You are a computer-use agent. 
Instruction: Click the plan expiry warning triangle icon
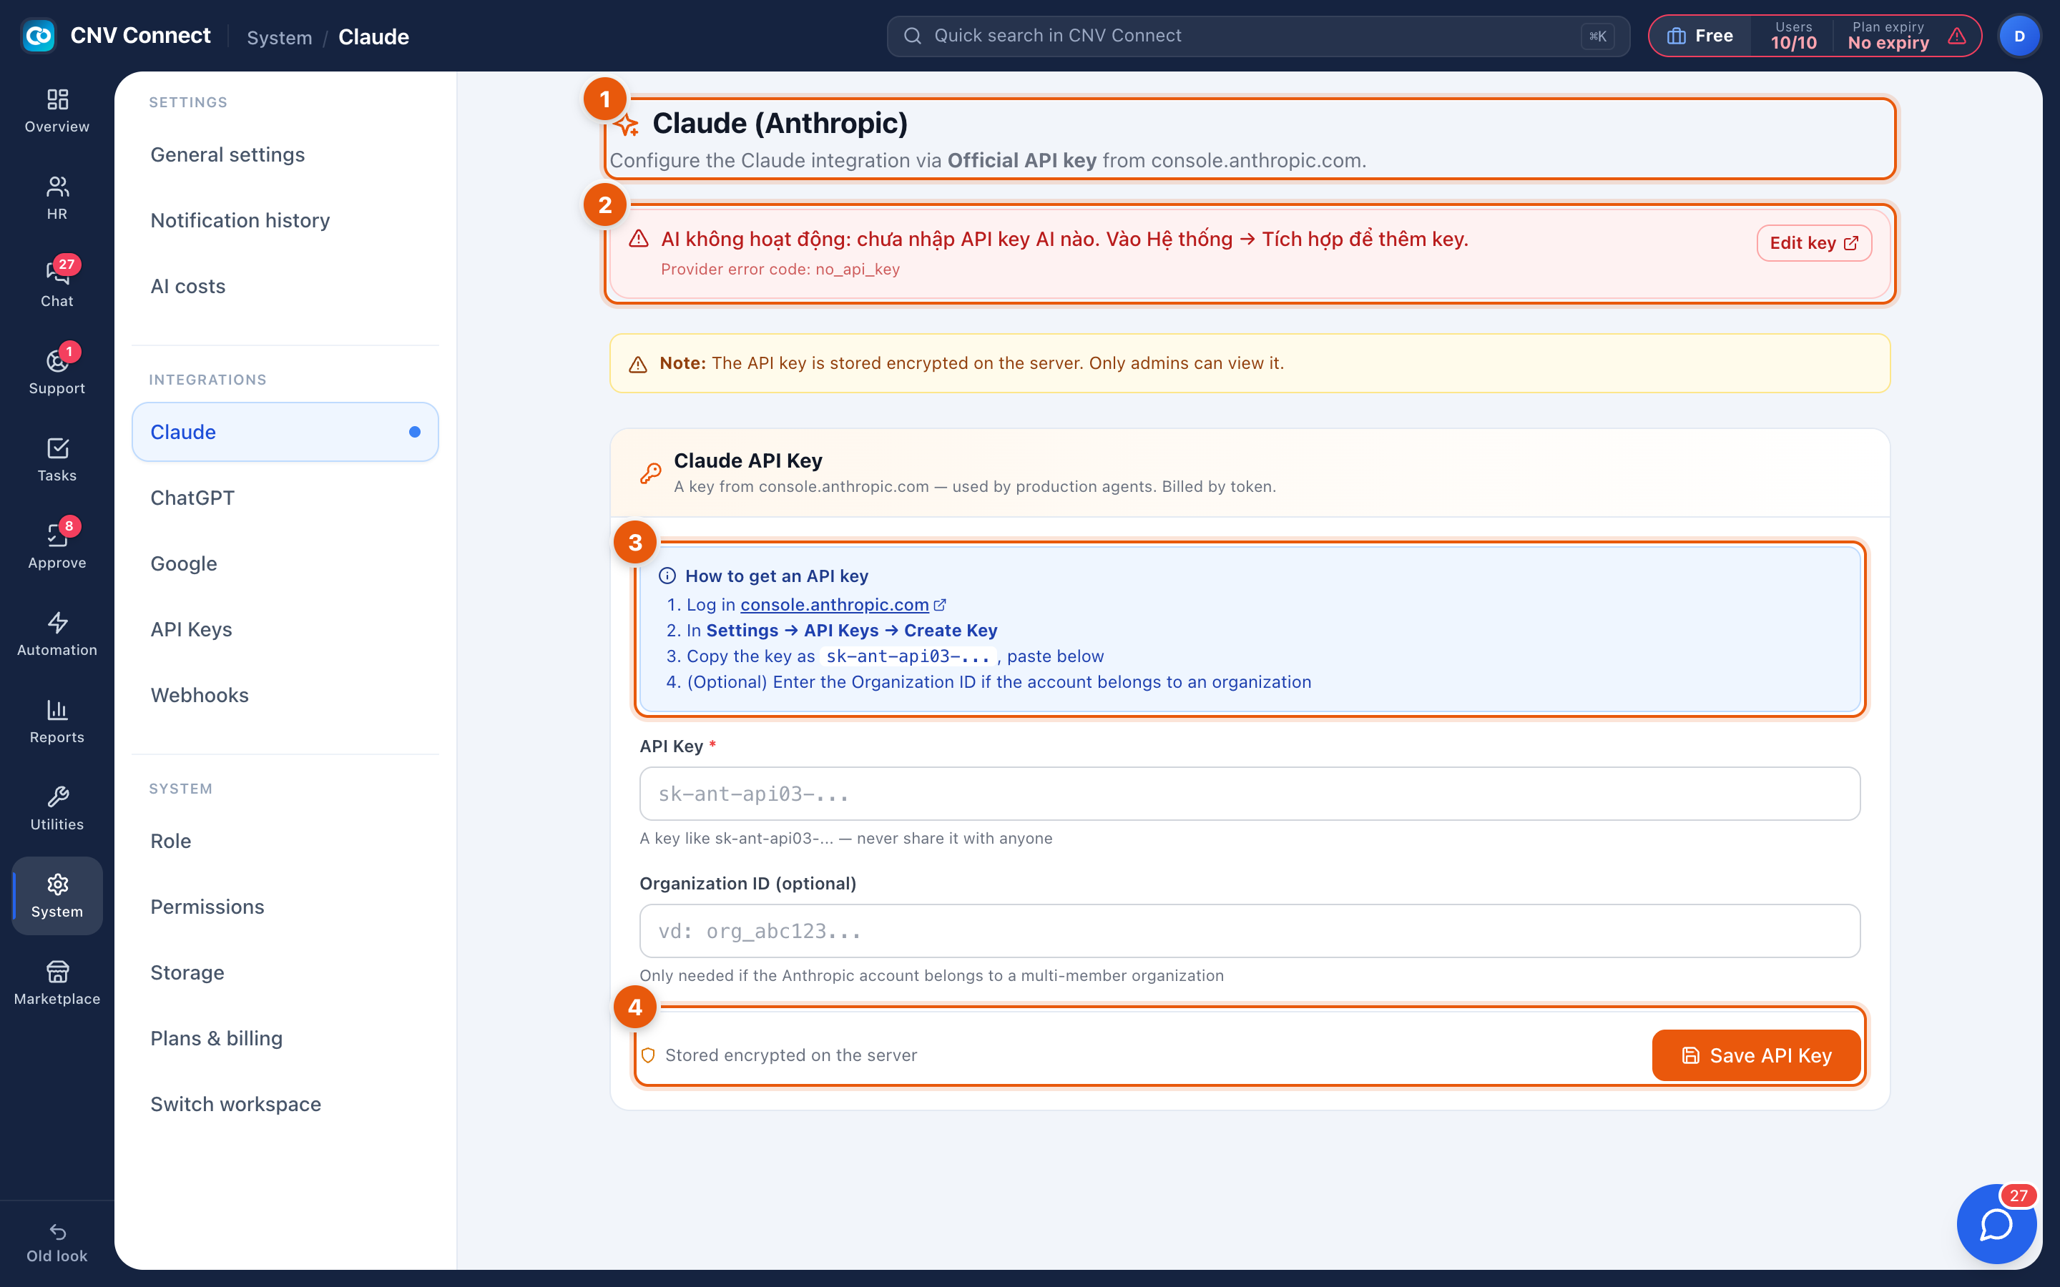click(x=1957, y=36)
